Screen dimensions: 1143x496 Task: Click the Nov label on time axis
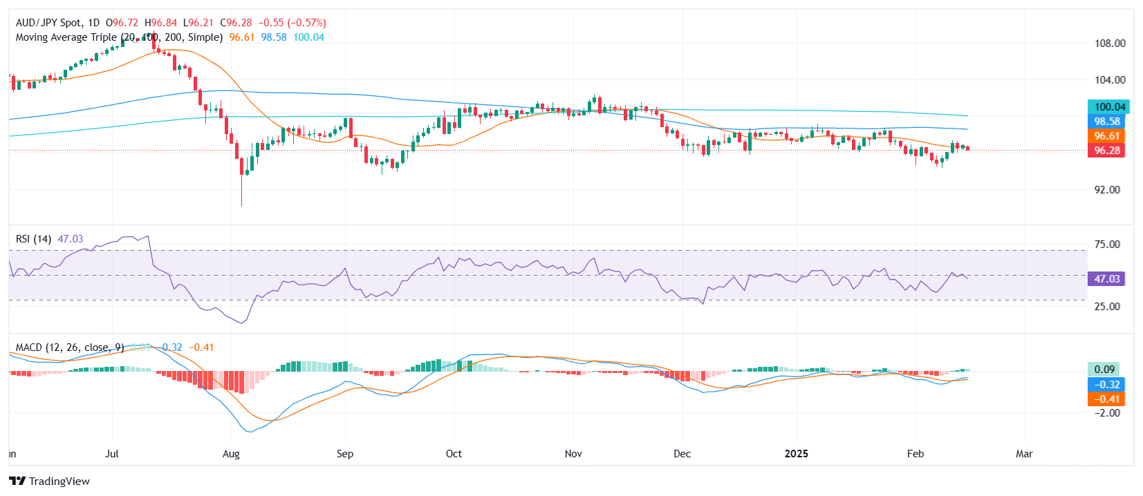click(573, 454)
